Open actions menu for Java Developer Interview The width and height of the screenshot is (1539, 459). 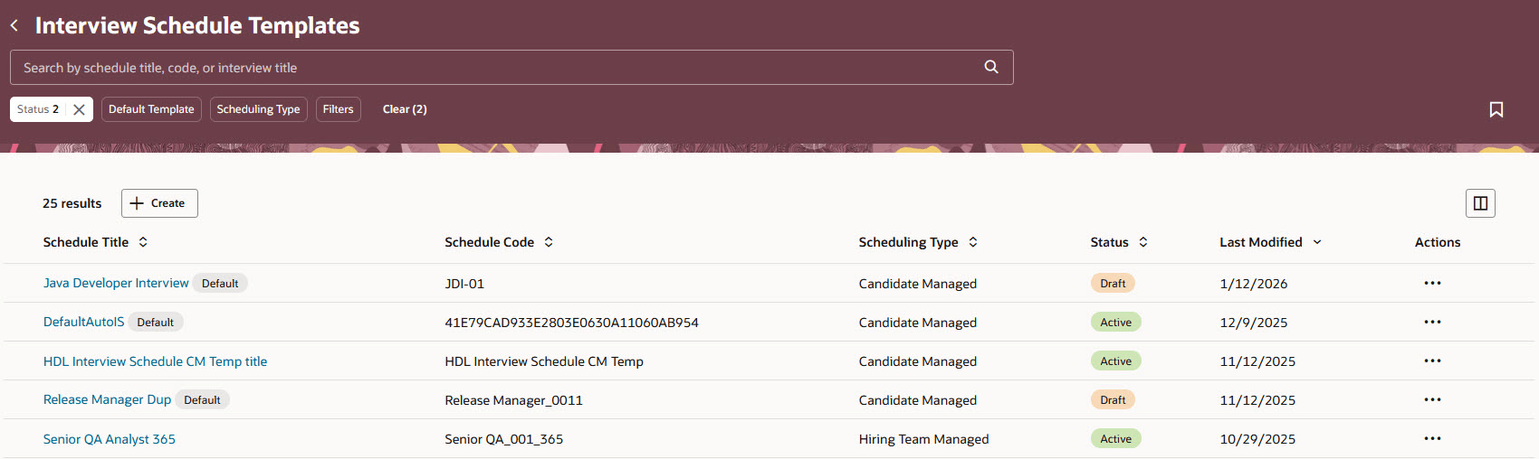tap(1432, 283)
